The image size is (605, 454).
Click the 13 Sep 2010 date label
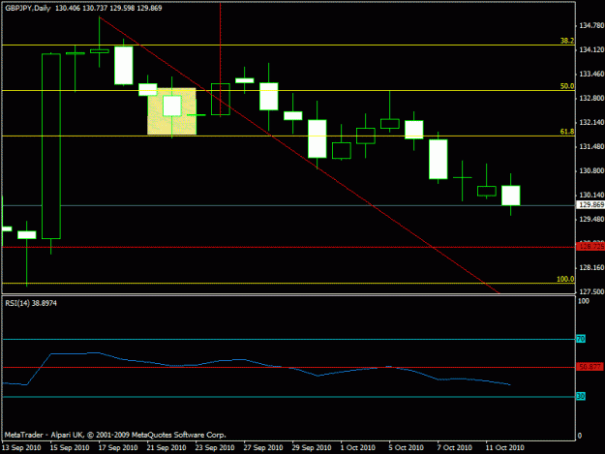[x=21, y=447]
